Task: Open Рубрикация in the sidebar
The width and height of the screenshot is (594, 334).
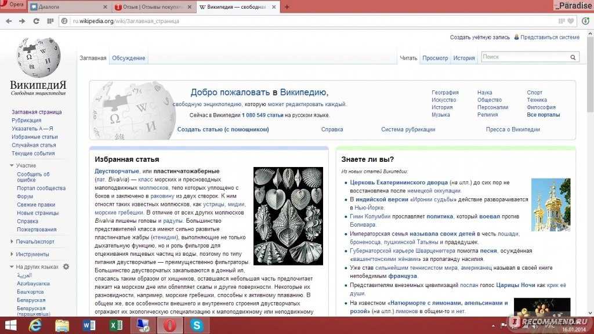Action: tap(27, 121)
